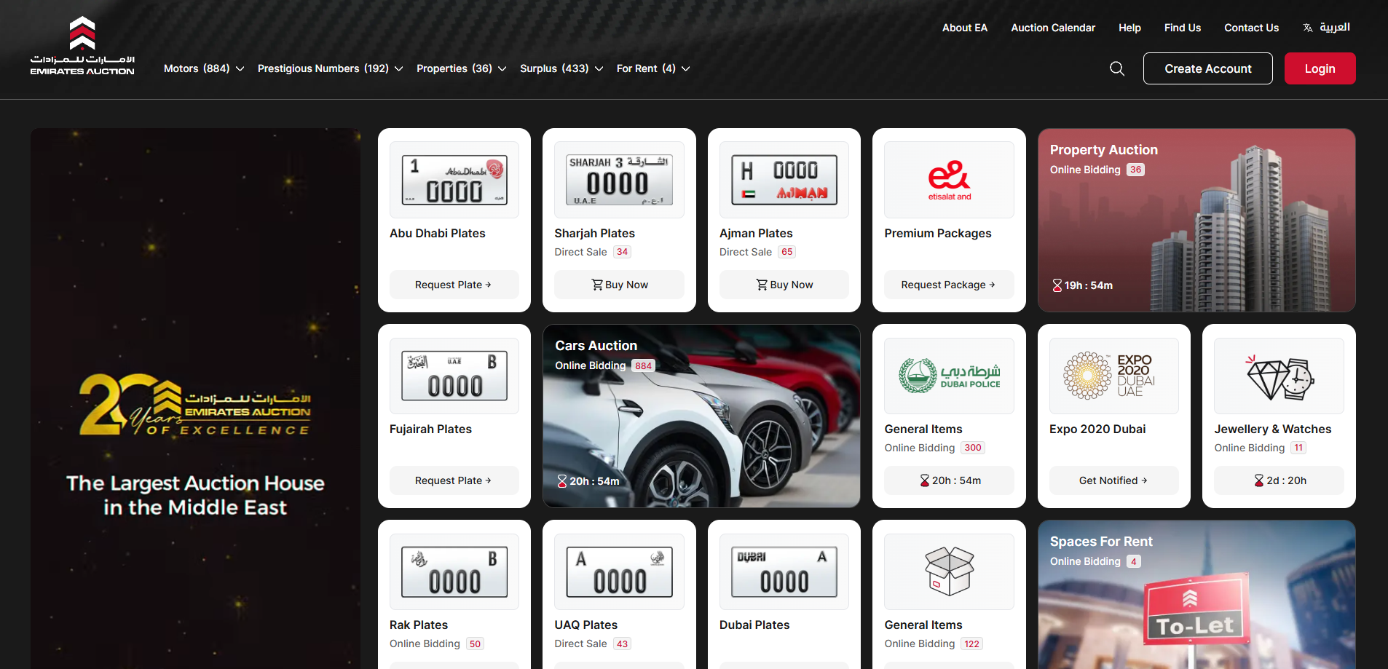Go to the Contact Us page
Image resolution: width=1388 pixels, height=669 pixels.
[1251, 28]
